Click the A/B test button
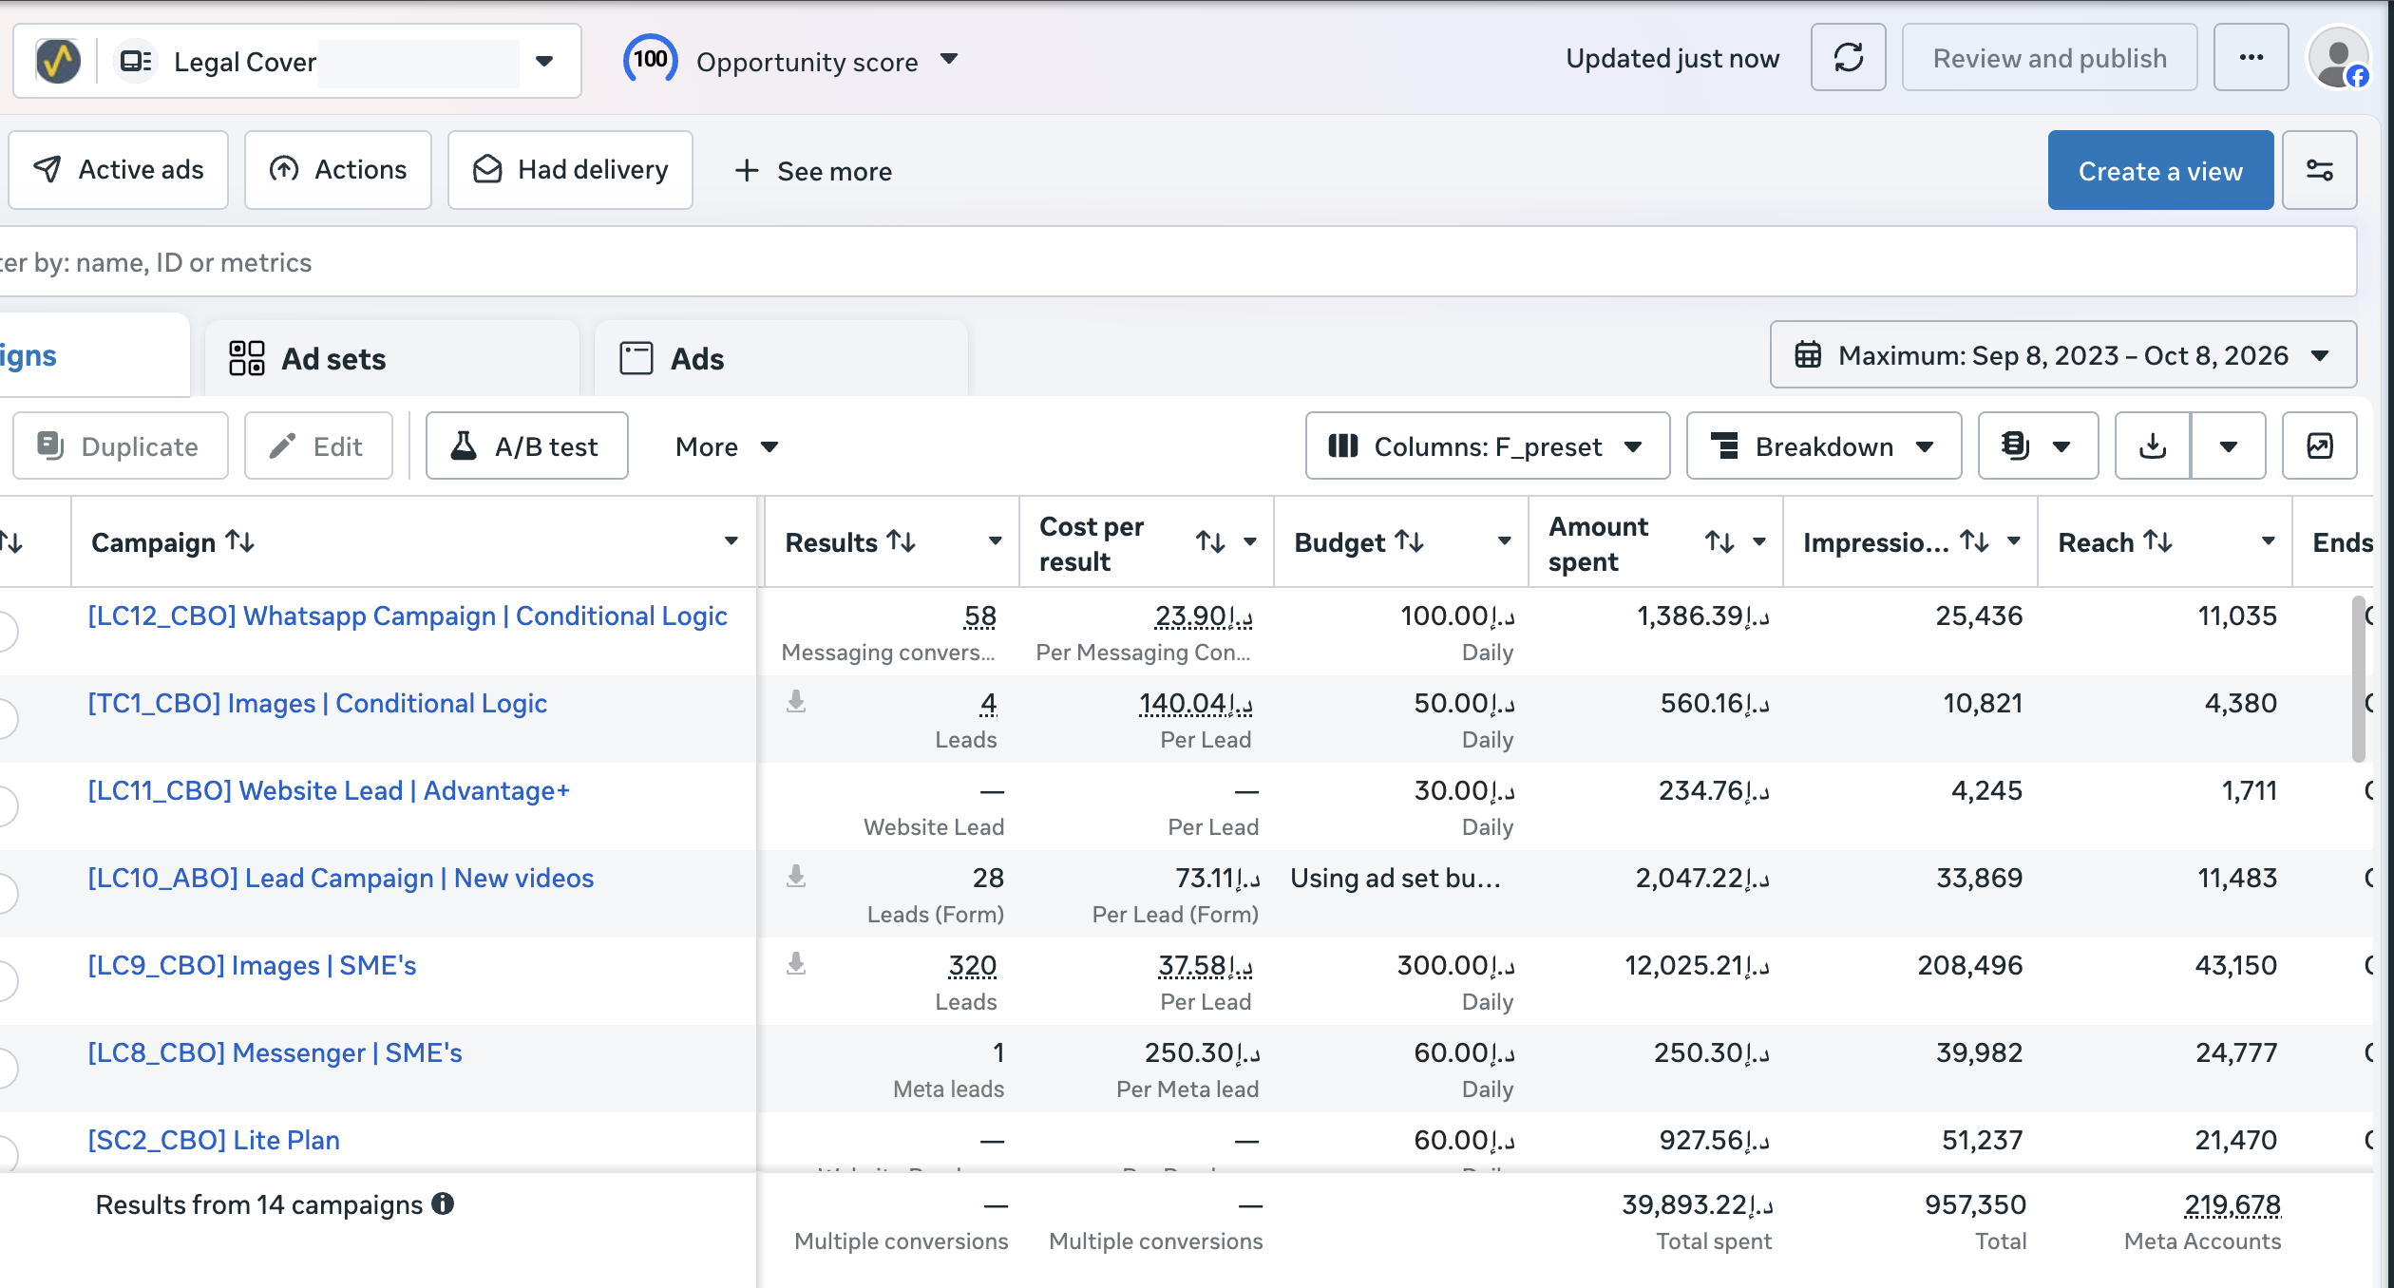This screenshot has height=1288, width=2394. point(526,445)
